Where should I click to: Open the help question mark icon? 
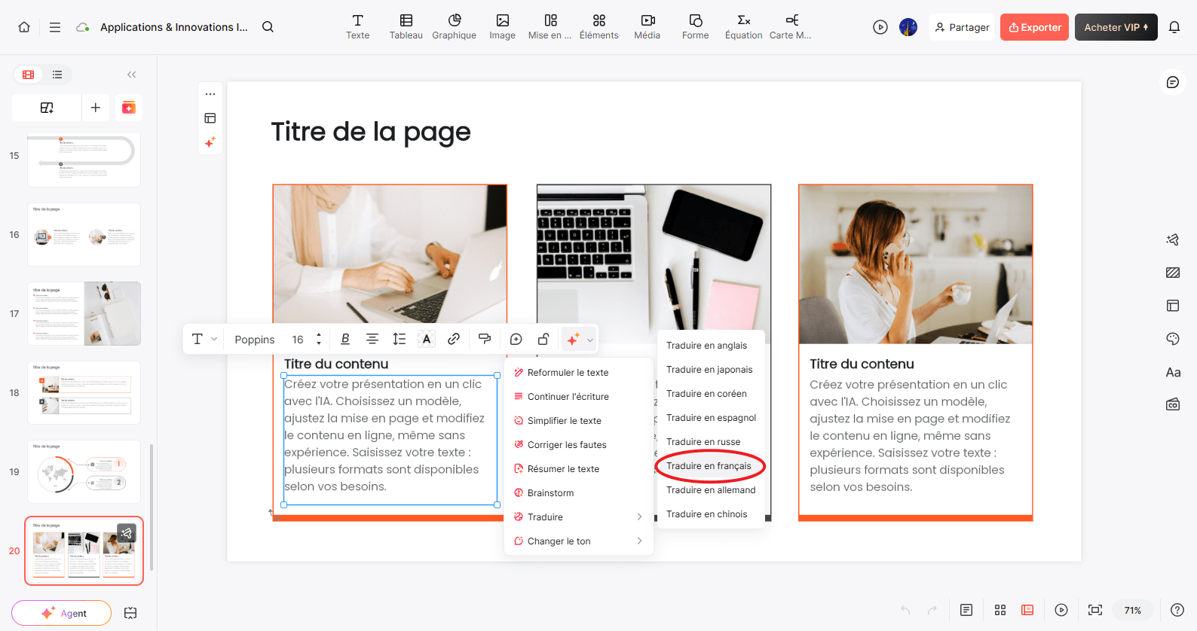(x=1177, y=610)
